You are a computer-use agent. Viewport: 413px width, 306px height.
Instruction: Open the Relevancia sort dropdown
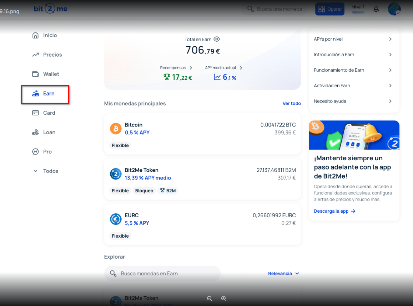click(x=284, y=273)
